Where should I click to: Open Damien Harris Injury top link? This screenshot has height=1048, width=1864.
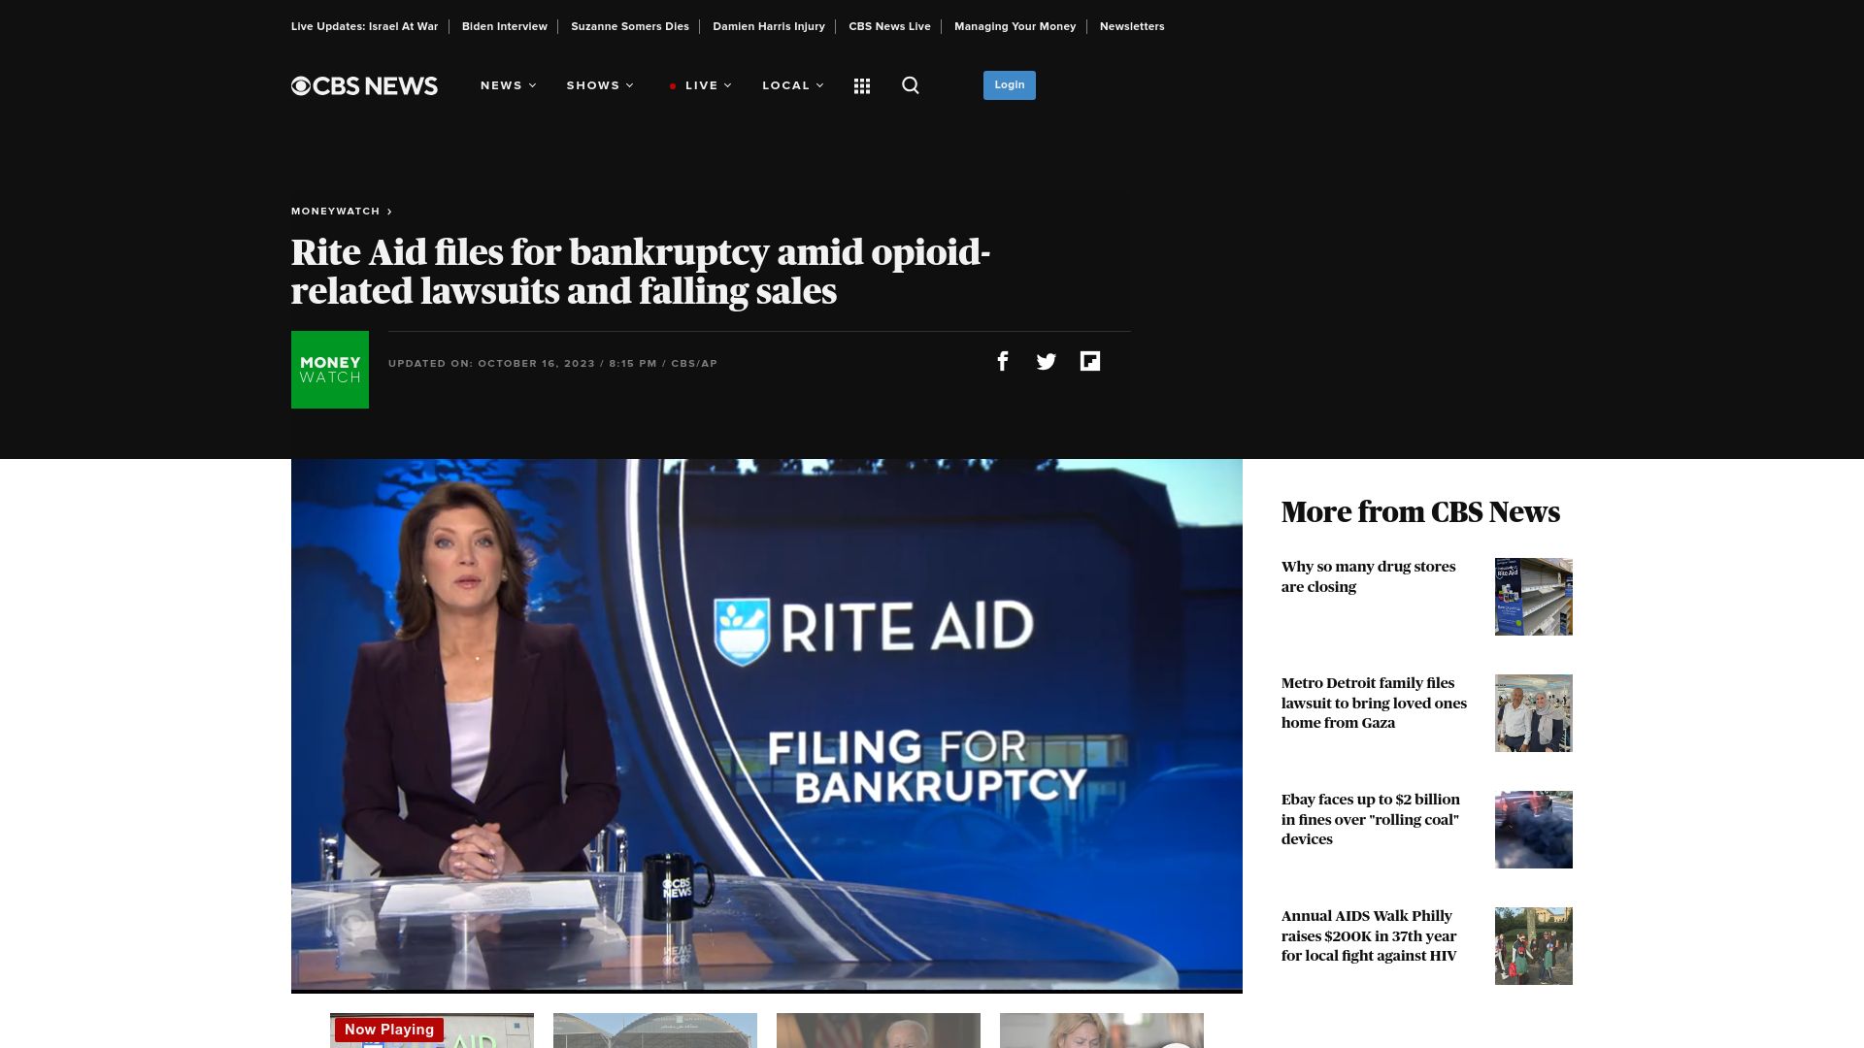769,26
